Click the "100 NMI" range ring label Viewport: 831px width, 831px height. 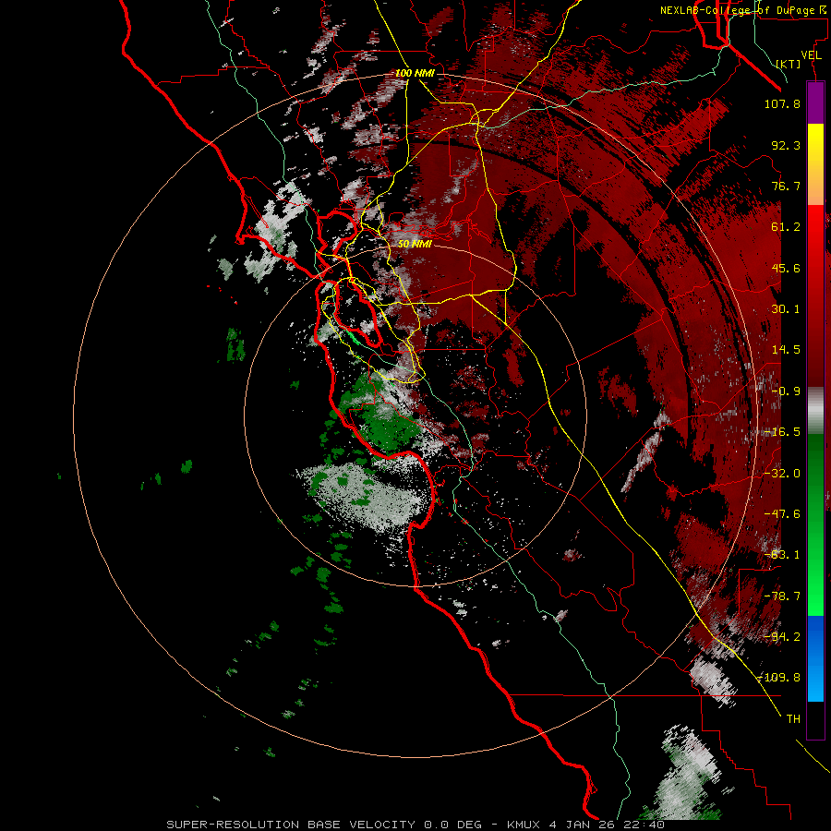pos(415,73)
